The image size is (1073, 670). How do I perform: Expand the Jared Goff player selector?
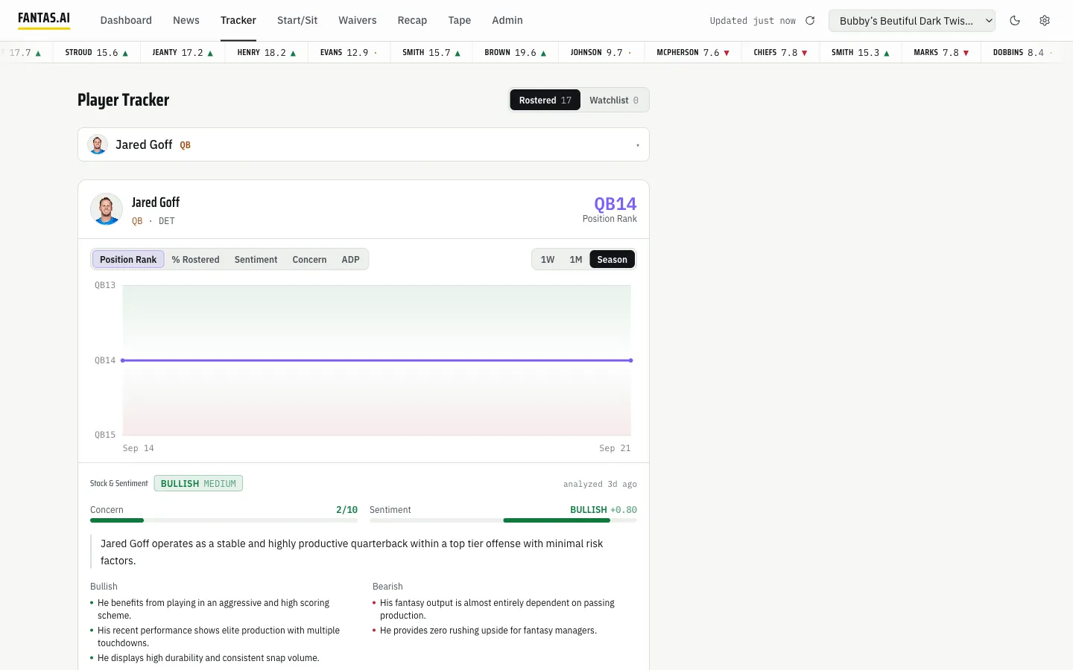tap(364, 144)
